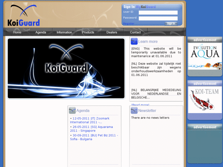Click the Newsletter heading
This screenshot has width=223, height=167.
tap(147, 111)
